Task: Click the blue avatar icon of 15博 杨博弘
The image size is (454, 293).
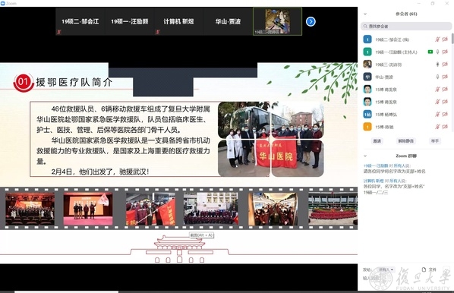Action: coord(367,114)
